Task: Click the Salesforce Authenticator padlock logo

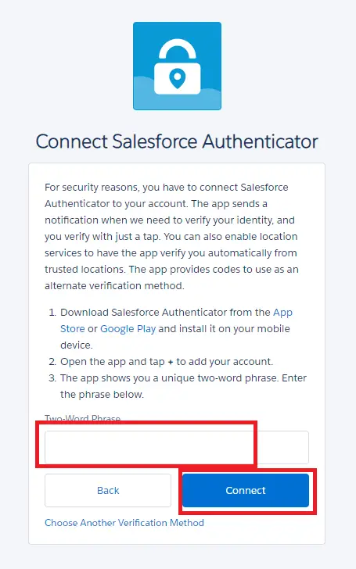Action: (x=177, y=66)
